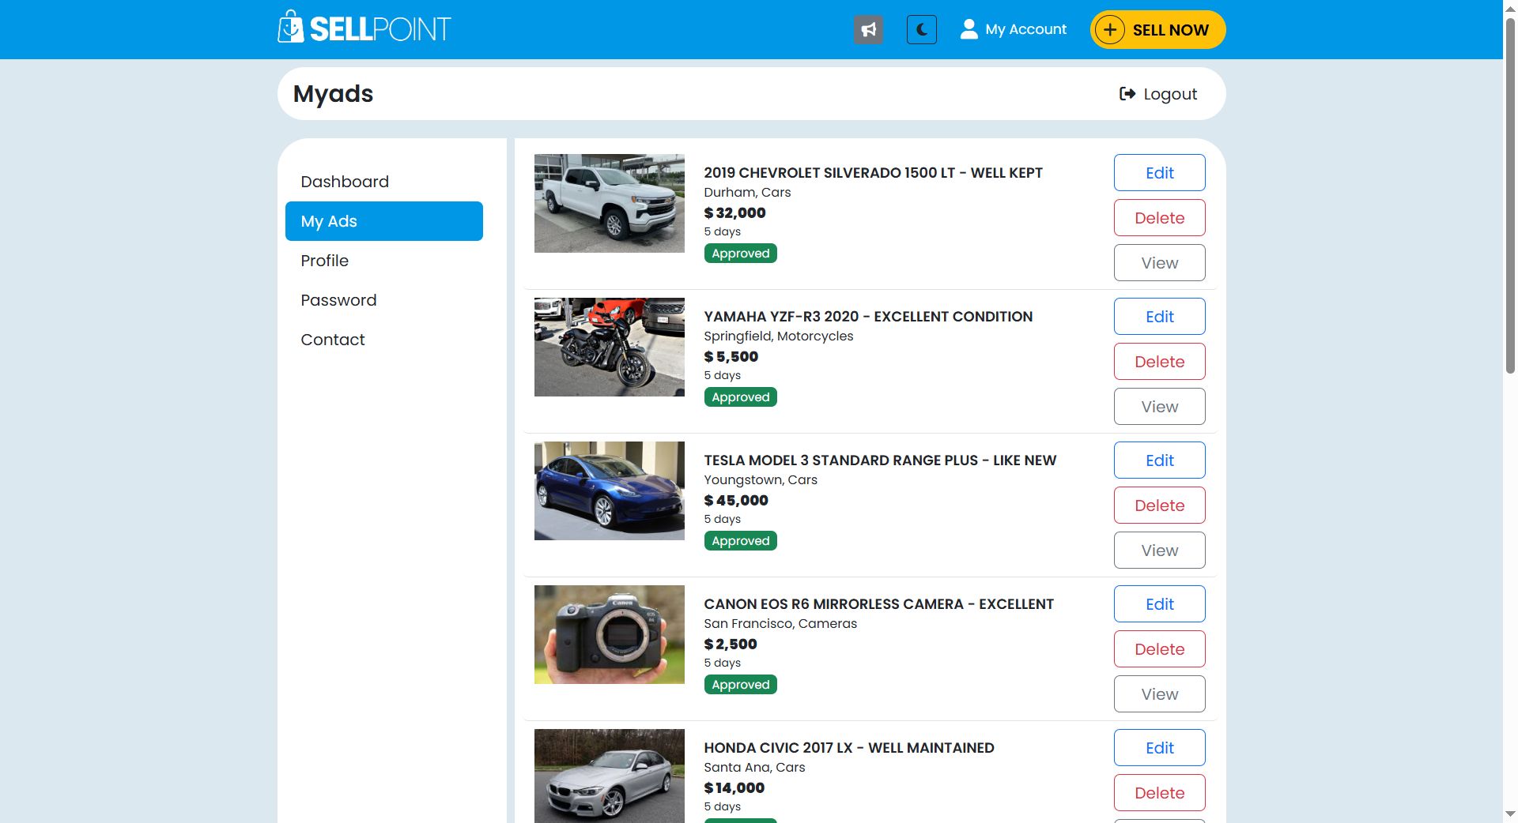The image size is (1518, 823).
Task: Click the My Account user icon
Action: click(969, 29)
